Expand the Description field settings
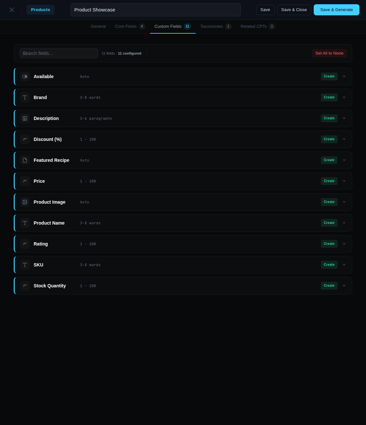This screenshot has width=366, height=425. (344, 118)
